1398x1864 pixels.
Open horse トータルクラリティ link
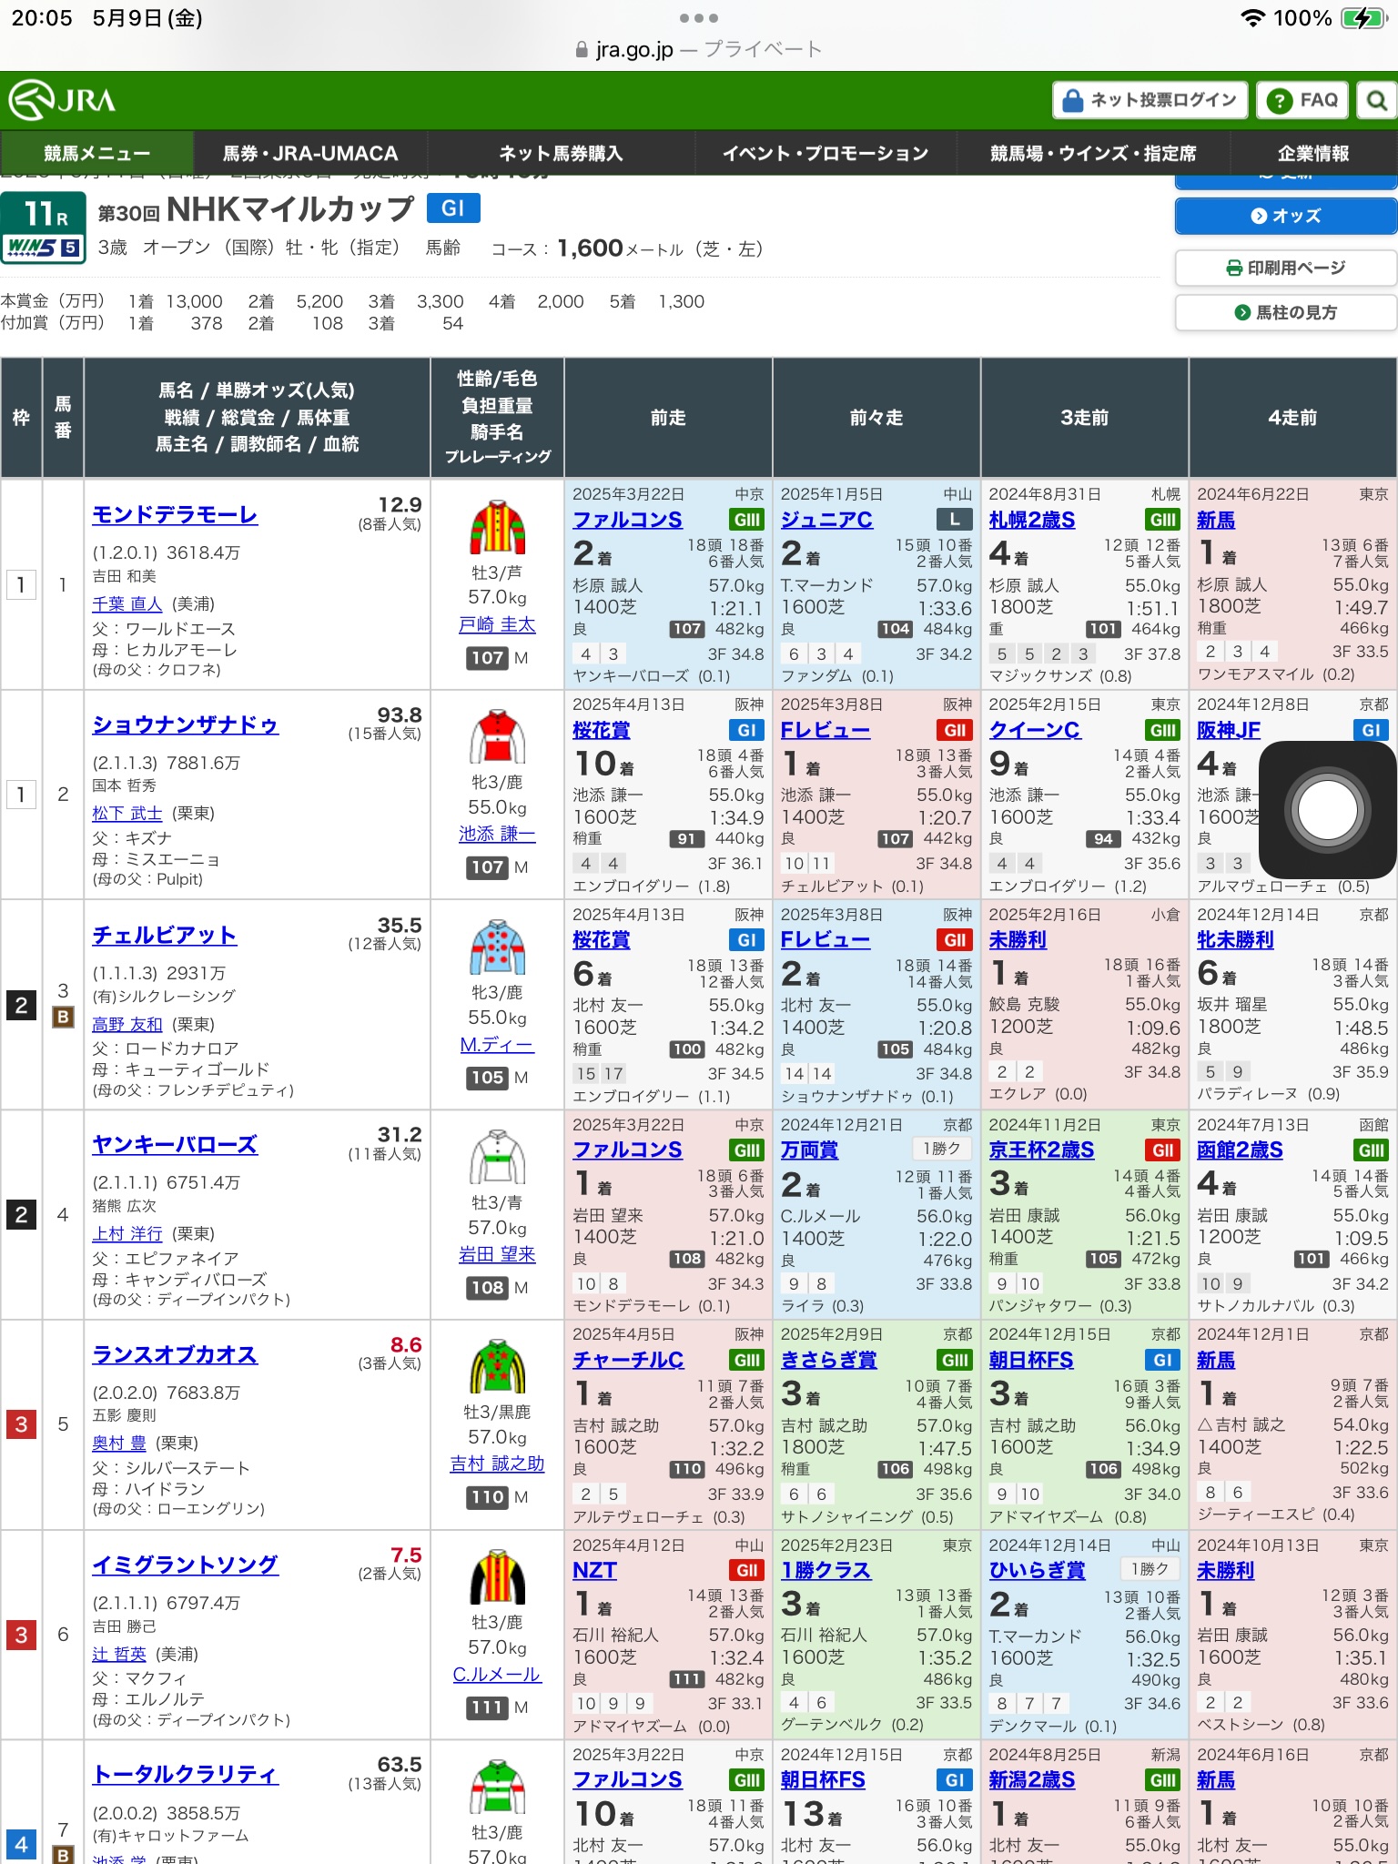click(x=186, y=1774)
